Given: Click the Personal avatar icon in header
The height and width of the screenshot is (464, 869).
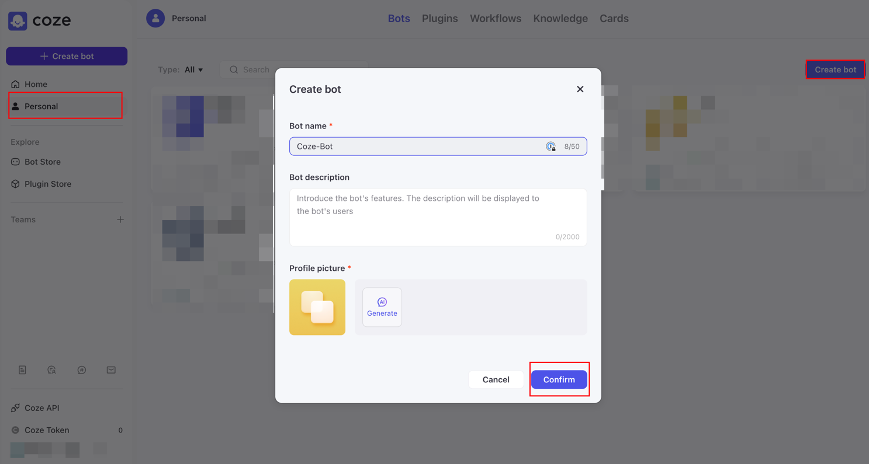Looking at the screenshot, I should tap(155, 18).
